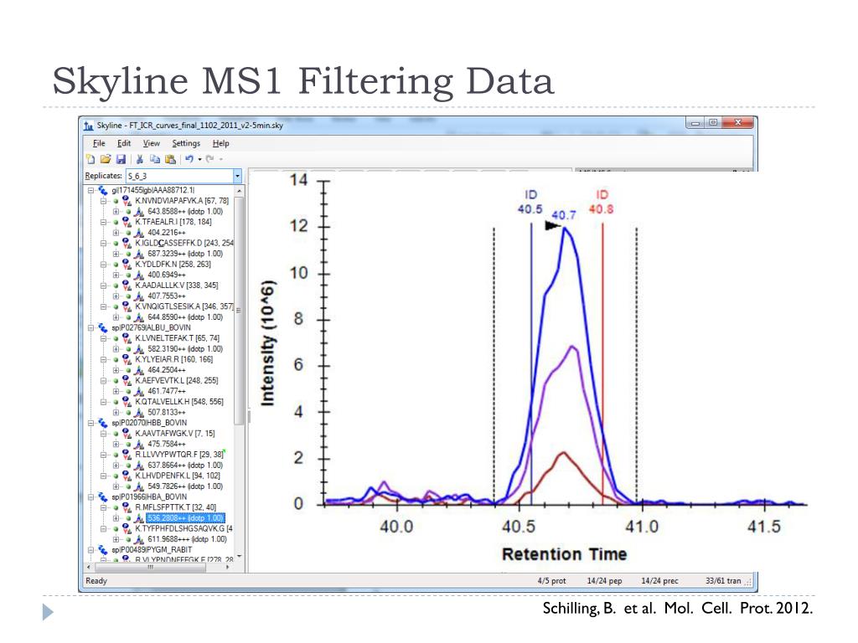858x643 pixels.
Task: Collapse the sp|P02070|HBB_BOVIN protein node
Action: pos(90,423)
